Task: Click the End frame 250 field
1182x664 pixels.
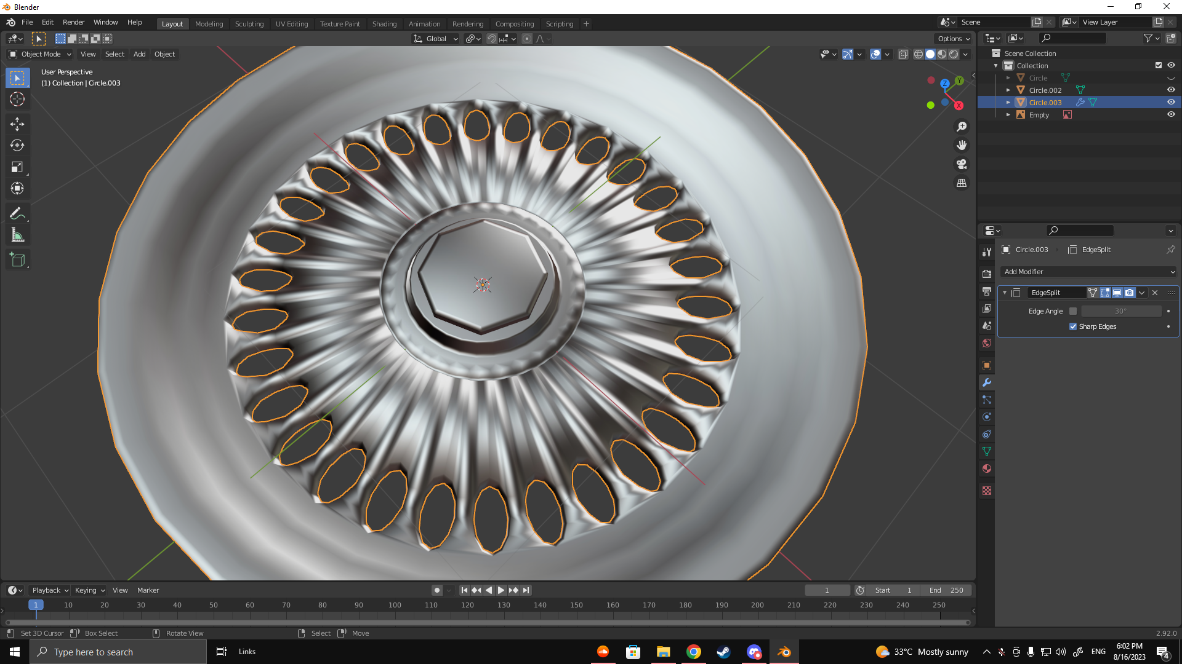Action: [947, 590]
